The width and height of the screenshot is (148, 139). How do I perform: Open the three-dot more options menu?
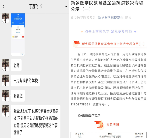pos(67,6)
